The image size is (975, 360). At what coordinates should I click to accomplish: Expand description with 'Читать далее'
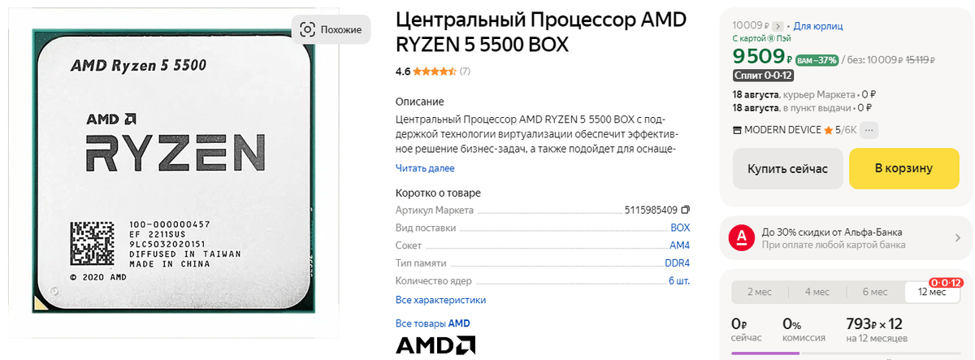[425, 168]
